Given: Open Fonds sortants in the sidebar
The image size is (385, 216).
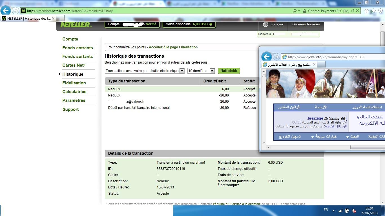Looking at the screenshot, I should pos(78,57).
